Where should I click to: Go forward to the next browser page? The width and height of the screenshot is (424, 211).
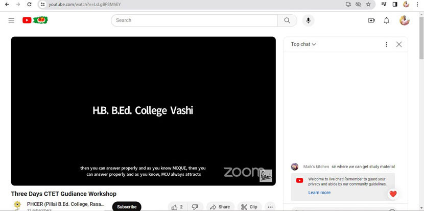(x=18, y=4)
